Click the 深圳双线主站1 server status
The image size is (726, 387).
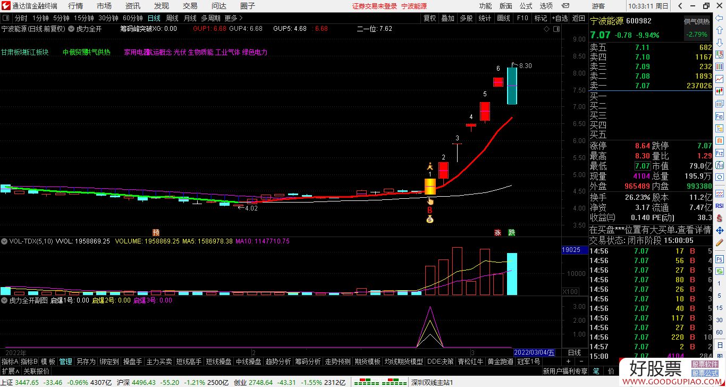pos(432,382)
